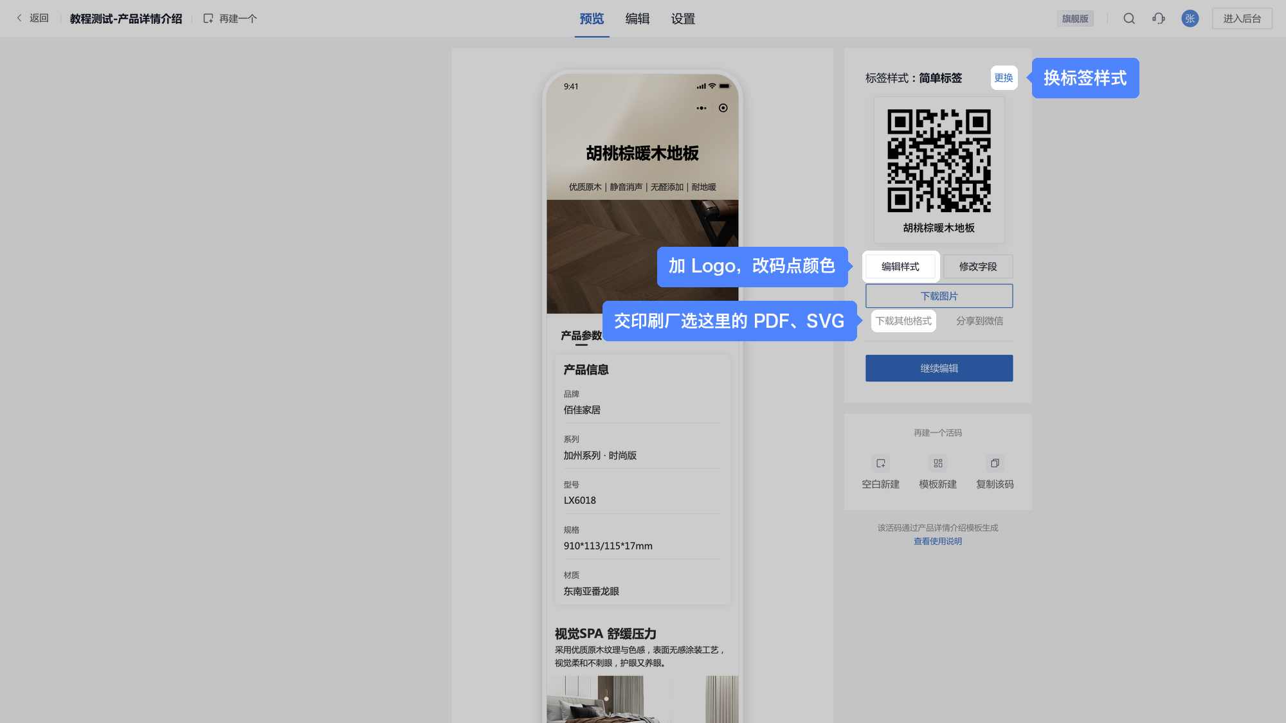Click the 胡桃棕暖木地板 title in phone preview

tap(642, 154)
